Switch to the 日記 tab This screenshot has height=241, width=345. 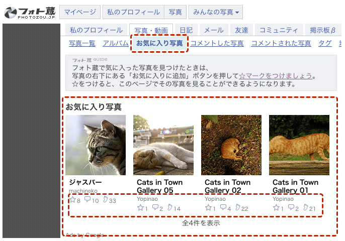pyautogui.click(x=186, y=30)
